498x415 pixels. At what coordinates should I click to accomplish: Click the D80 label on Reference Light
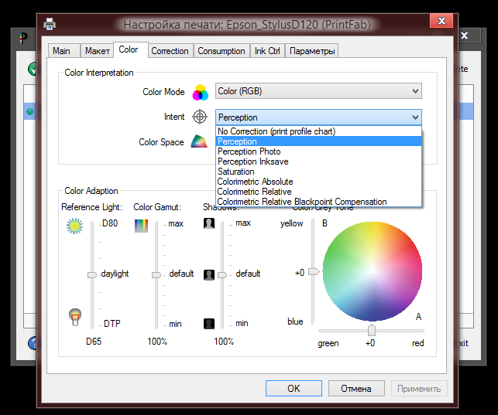tap(110, 223)
